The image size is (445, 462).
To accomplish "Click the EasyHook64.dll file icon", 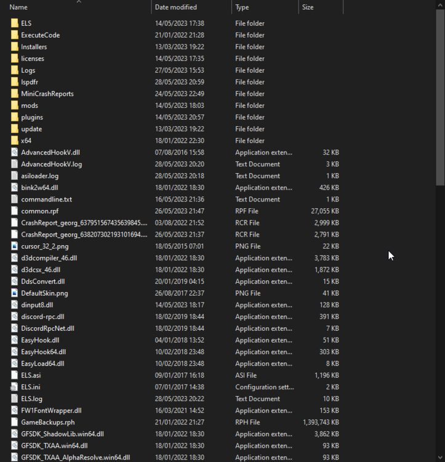I will point(14,352).
